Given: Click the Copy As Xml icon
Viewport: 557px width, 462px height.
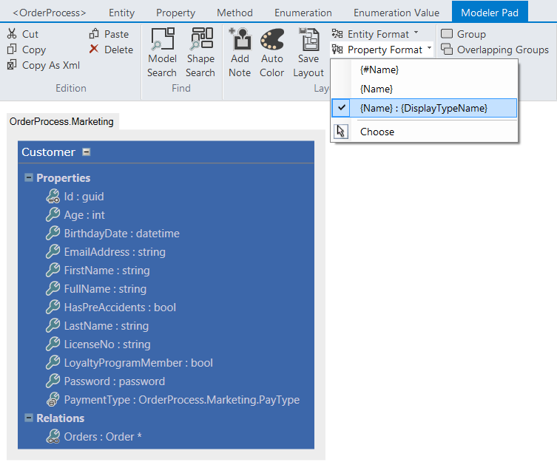Looking at the screenshot, I should coord(12,65).
